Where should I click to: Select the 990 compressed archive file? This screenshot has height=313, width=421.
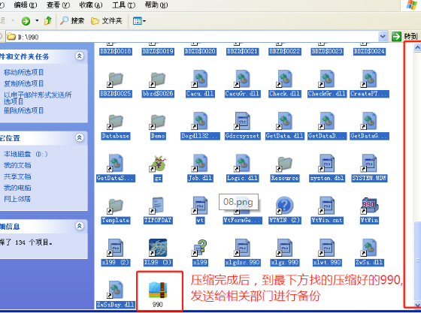pyautogui.click(x=158, y=290)
